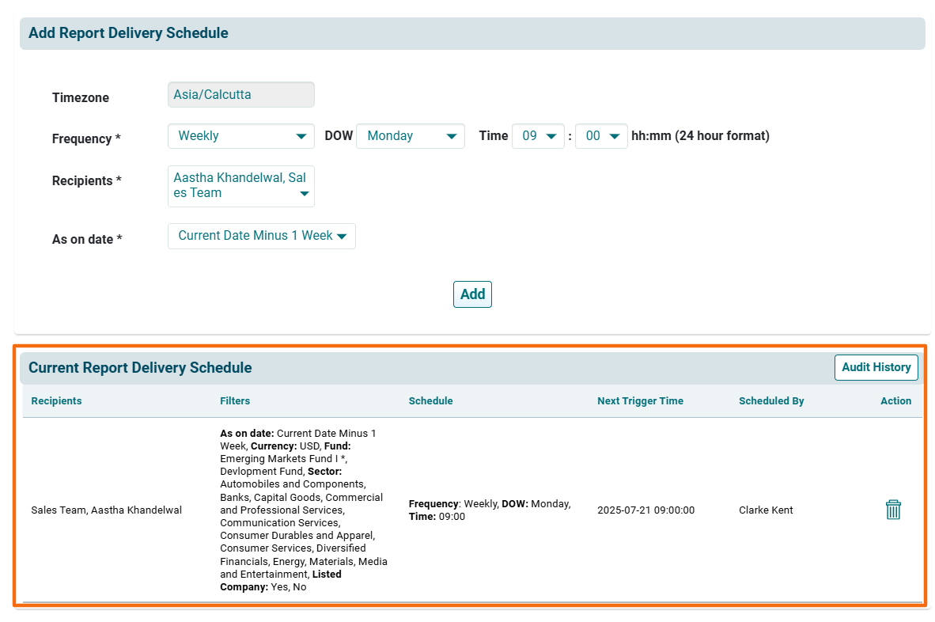
Task: Select the 2025-07-21 09:00:00 trigger time cell
Action: (x=645, y=510)
